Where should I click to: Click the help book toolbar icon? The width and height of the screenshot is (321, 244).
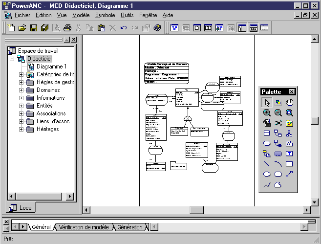(157, 28)
